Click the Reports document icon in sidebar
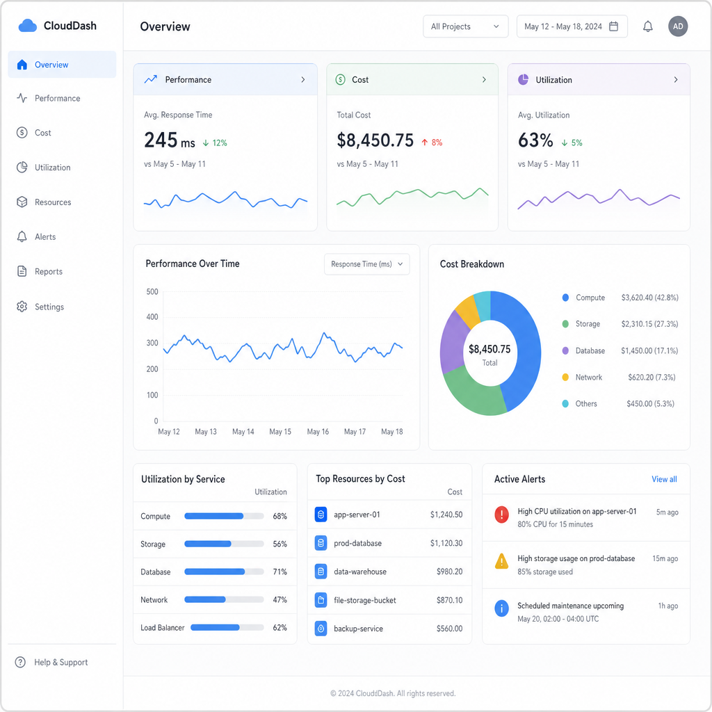Viewport: 712px width, 712px height. pyautogui.click(x=22, y=271)
